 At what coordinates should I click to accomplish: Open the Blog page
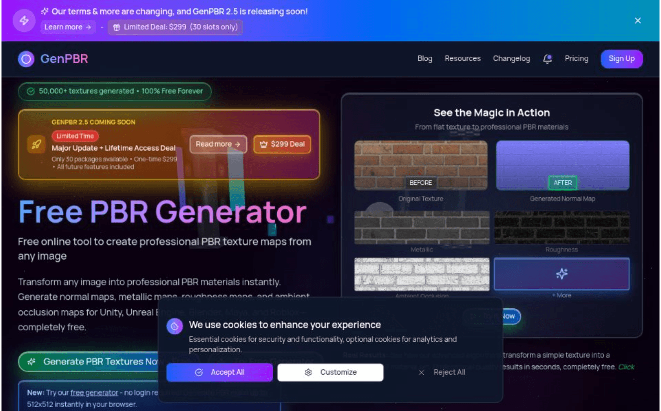pyautogui.click(x=425, y=59)
